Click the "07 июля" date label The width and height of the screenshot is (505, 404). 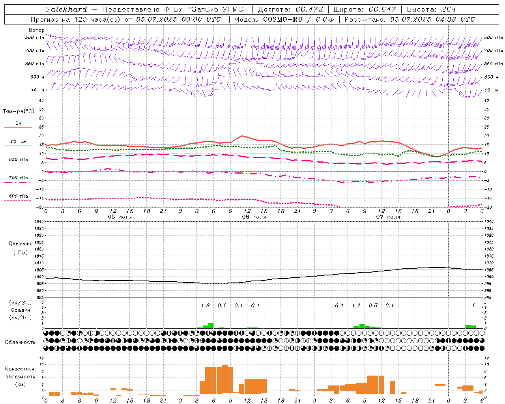coord(388,217)
